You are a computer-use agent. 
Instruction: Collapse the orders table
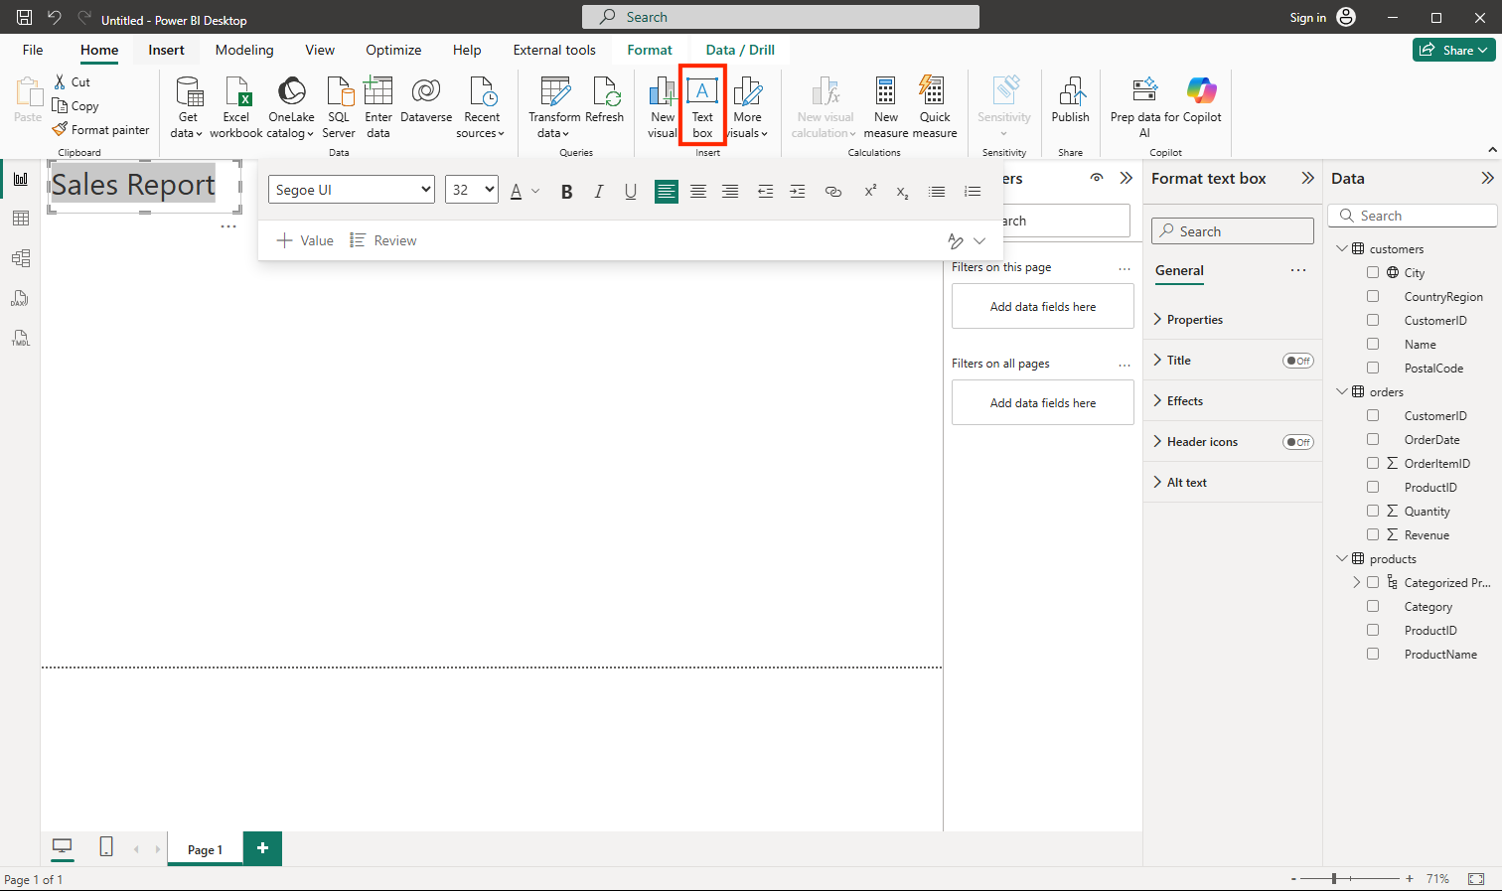1342,391
